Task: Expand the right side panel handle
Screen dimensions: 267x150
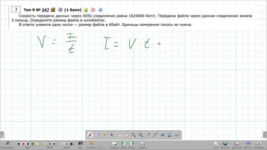Action: (x=265, y=135)
